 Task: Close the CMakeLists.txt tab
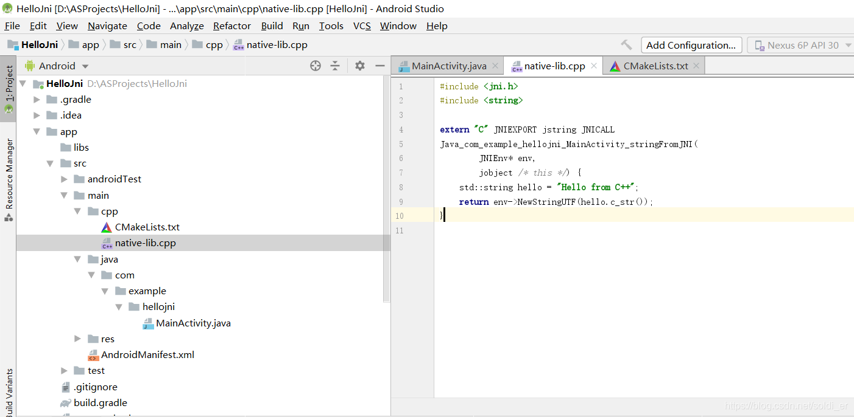tap(697, 66)
